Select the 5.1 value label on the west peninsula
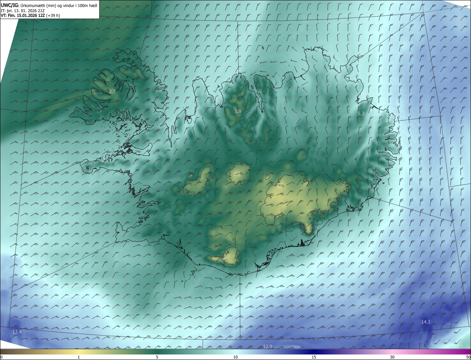 [x=87, y=169]
